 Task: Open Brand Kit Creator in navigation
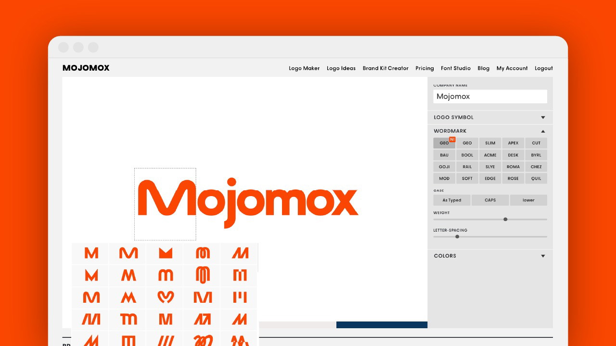pyautogui.click(x=385, y=68)
